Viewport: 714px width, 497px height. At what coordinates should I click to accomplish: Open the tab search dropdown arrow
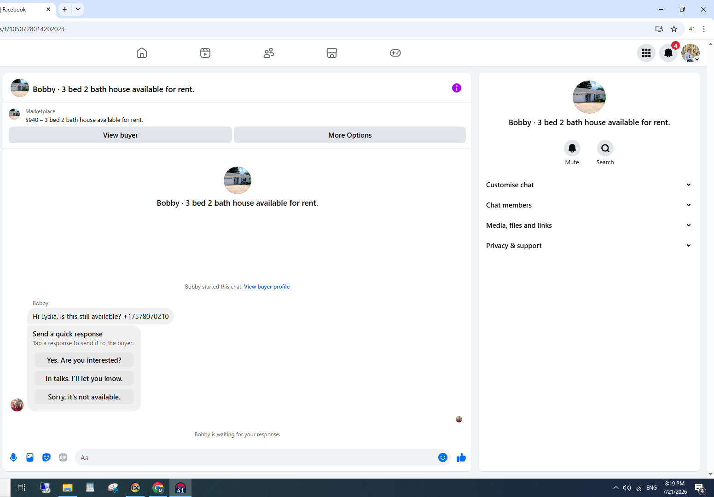click(x=78, y=9)
